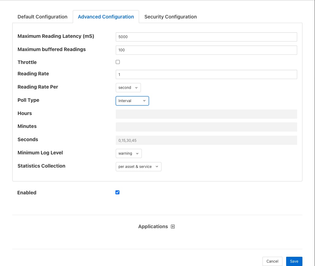This screenshot has height=266, width=315.
Task: Open the Poll Type dropdown
Action: click(x=132, y=101)
